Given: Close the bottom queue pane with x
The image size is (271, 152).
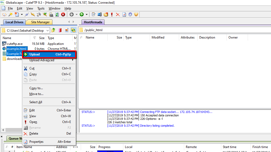Looking at the screenshot, I should click(x=2, y=137).
